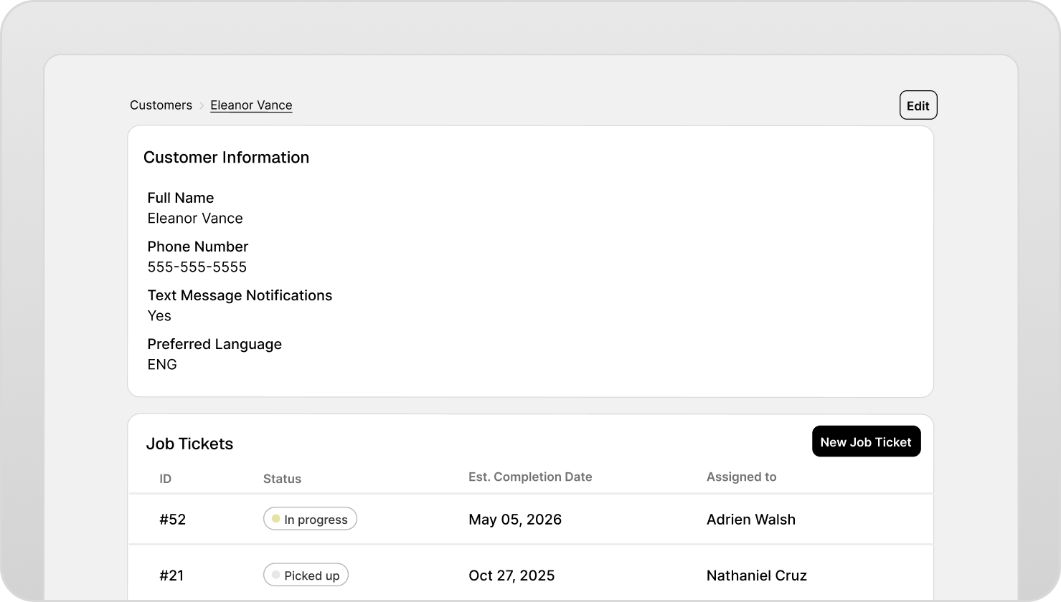Click the status dot on the Picked up badge
Viewport: 1061px width, 602px height.
[275, 574]
